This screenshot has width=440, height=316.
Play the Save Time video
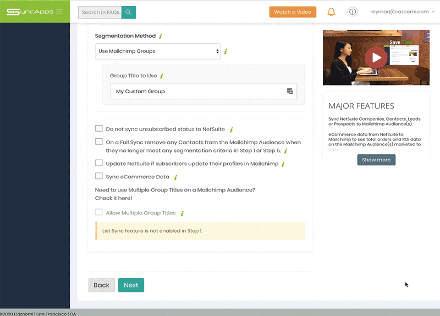click(x=376, y=58)
